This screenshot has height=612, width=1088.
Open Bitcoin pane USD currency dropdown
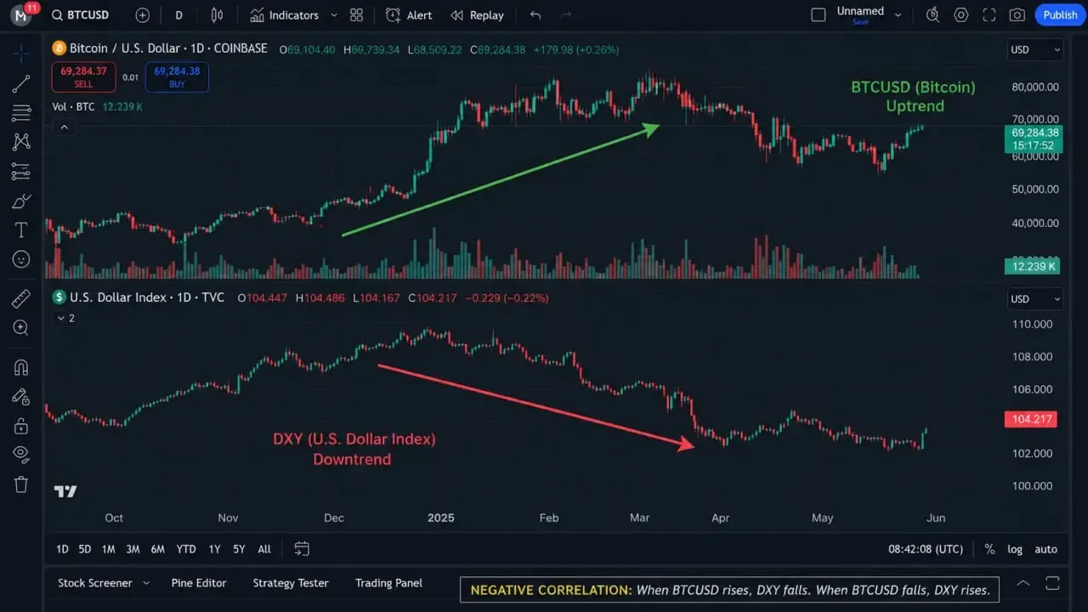pos(1034,49)
